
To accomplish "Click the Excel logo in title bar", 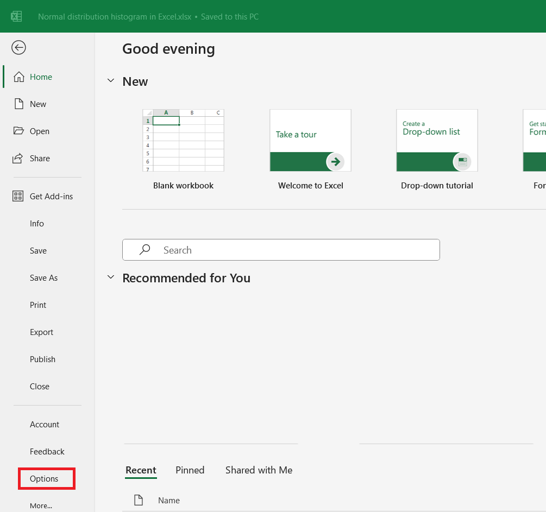I will [x=16, y=16].
